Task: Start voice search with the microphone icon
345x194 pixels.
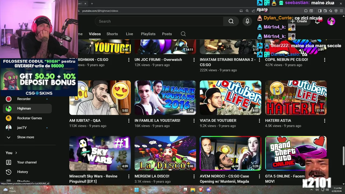Action: click(x=247, y=21)
